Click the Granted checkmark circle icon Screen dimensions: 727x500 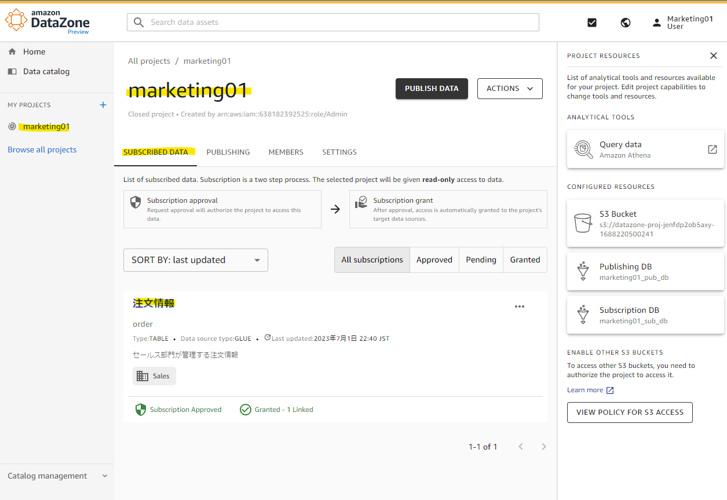click(x=246, y=410)
